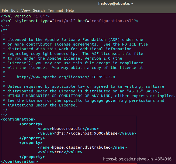Click the second opening <property> tag
The height and width of the screenshot is (164, 176).
tap(31, 143)
